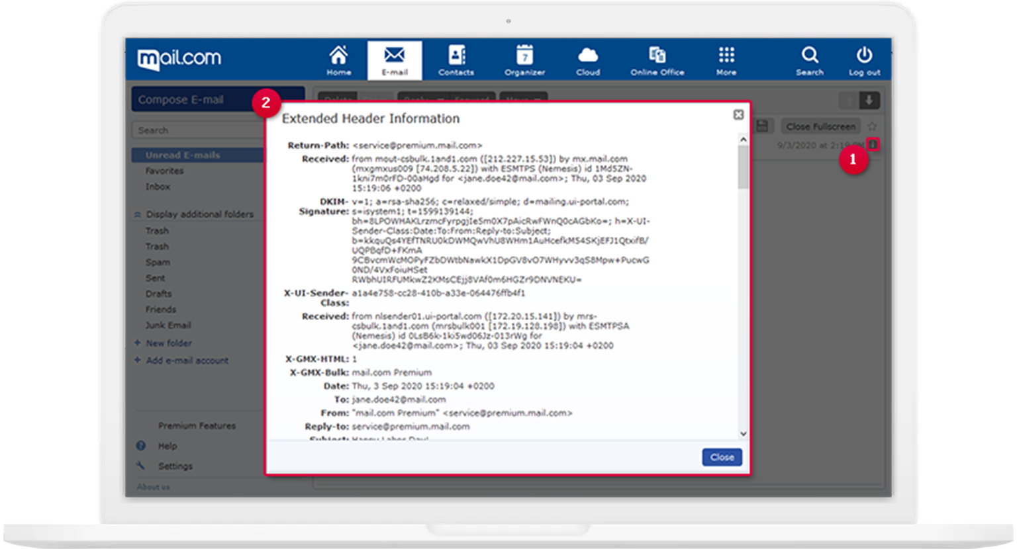Click Add e-mail account
The image size is (1017, 549).
coord(181,360)
